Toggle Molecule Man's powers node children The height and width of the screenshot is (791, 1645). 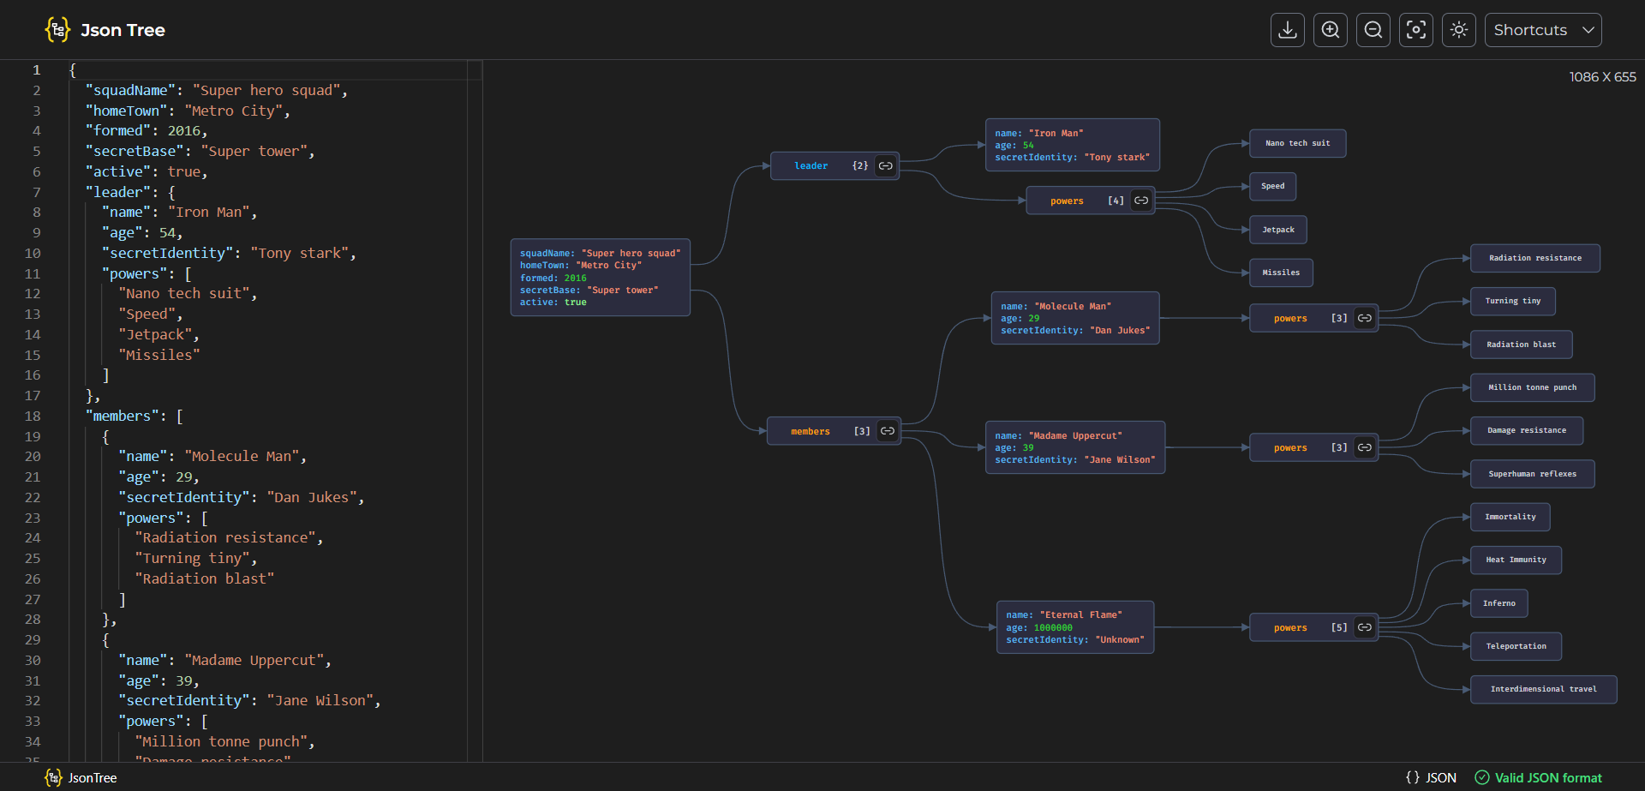coord(1365,318)
